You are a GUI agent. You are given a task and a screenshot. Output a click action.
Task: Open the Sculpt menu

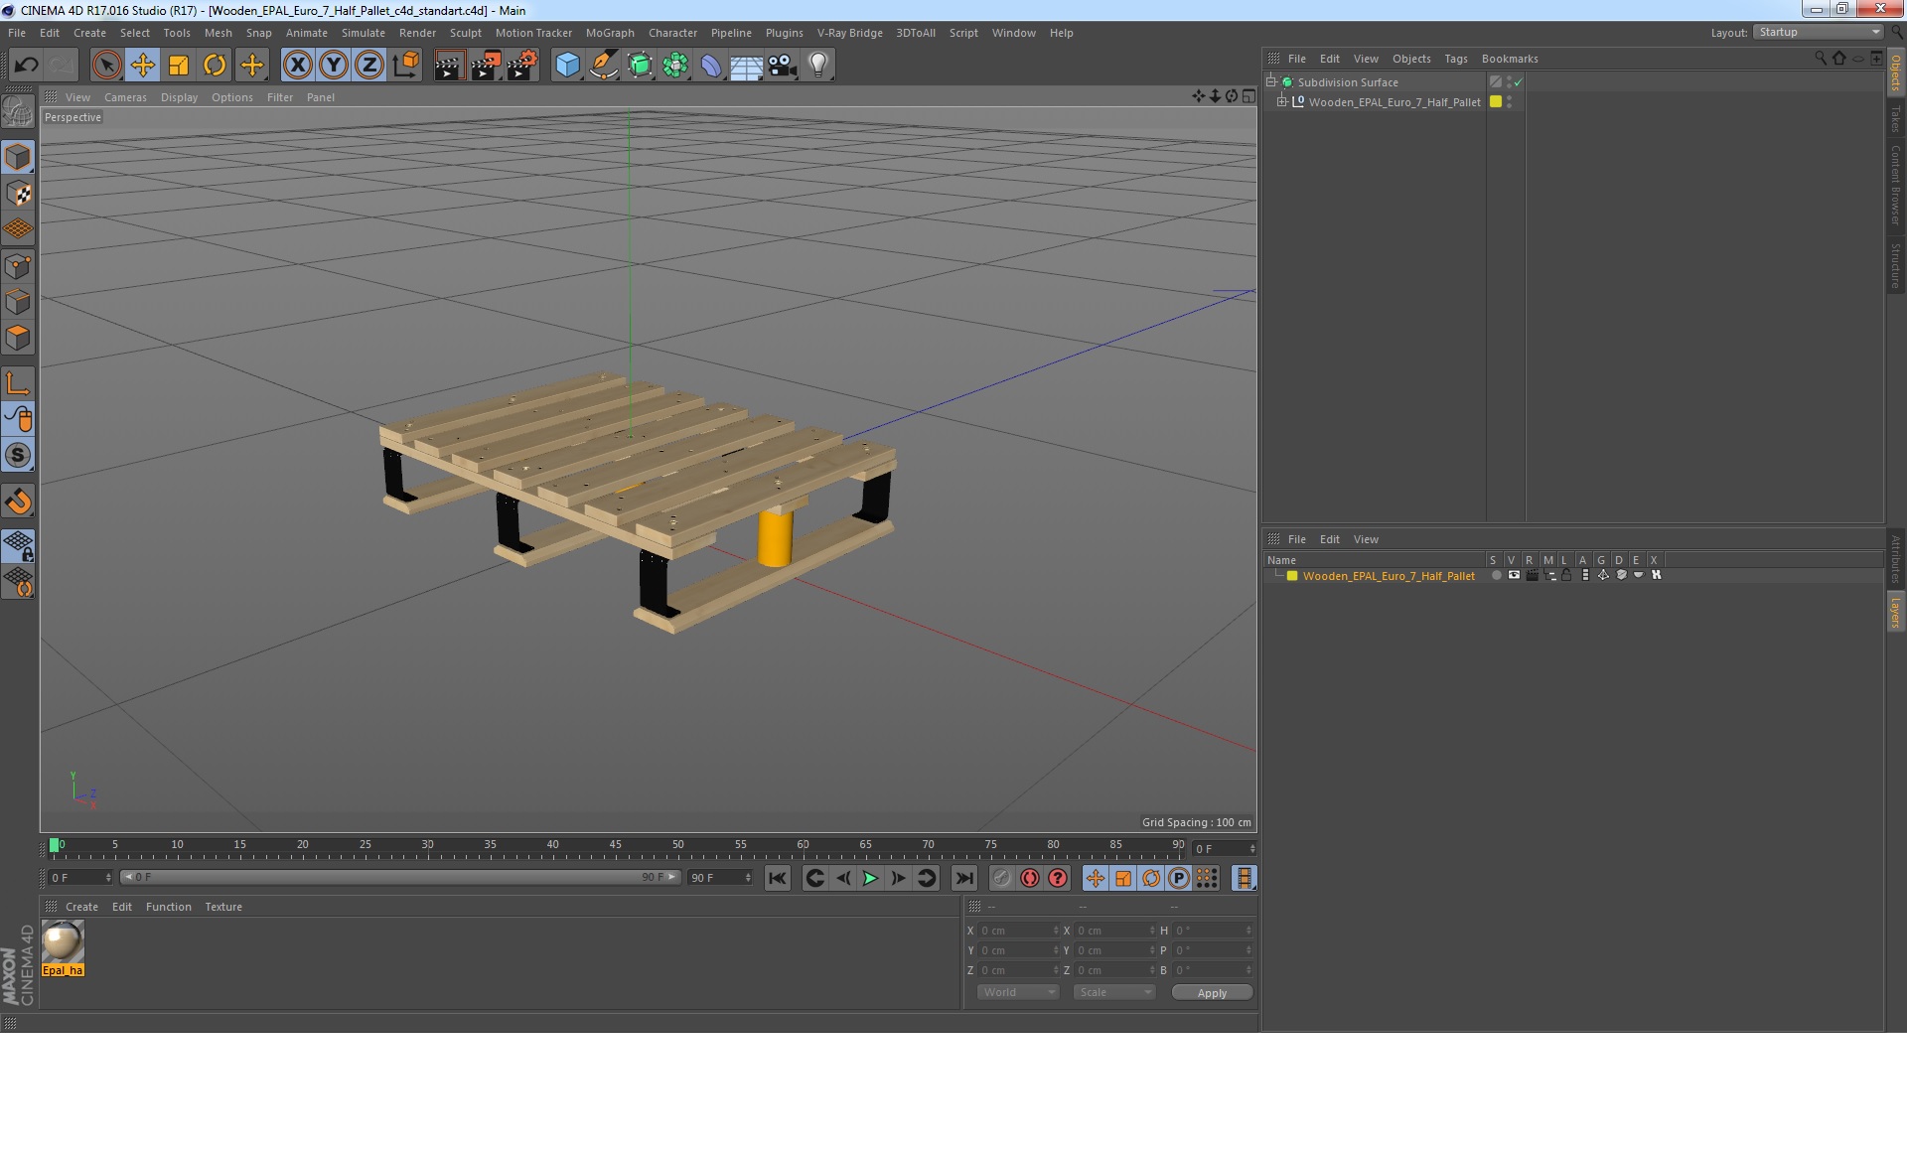pos(465,33)
